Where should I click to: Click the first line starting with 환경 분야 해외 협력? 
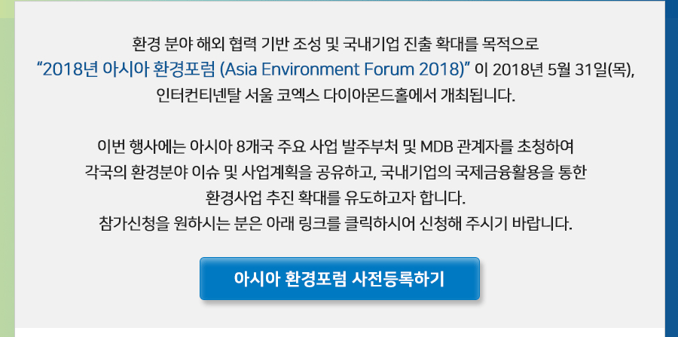(335, 44)
